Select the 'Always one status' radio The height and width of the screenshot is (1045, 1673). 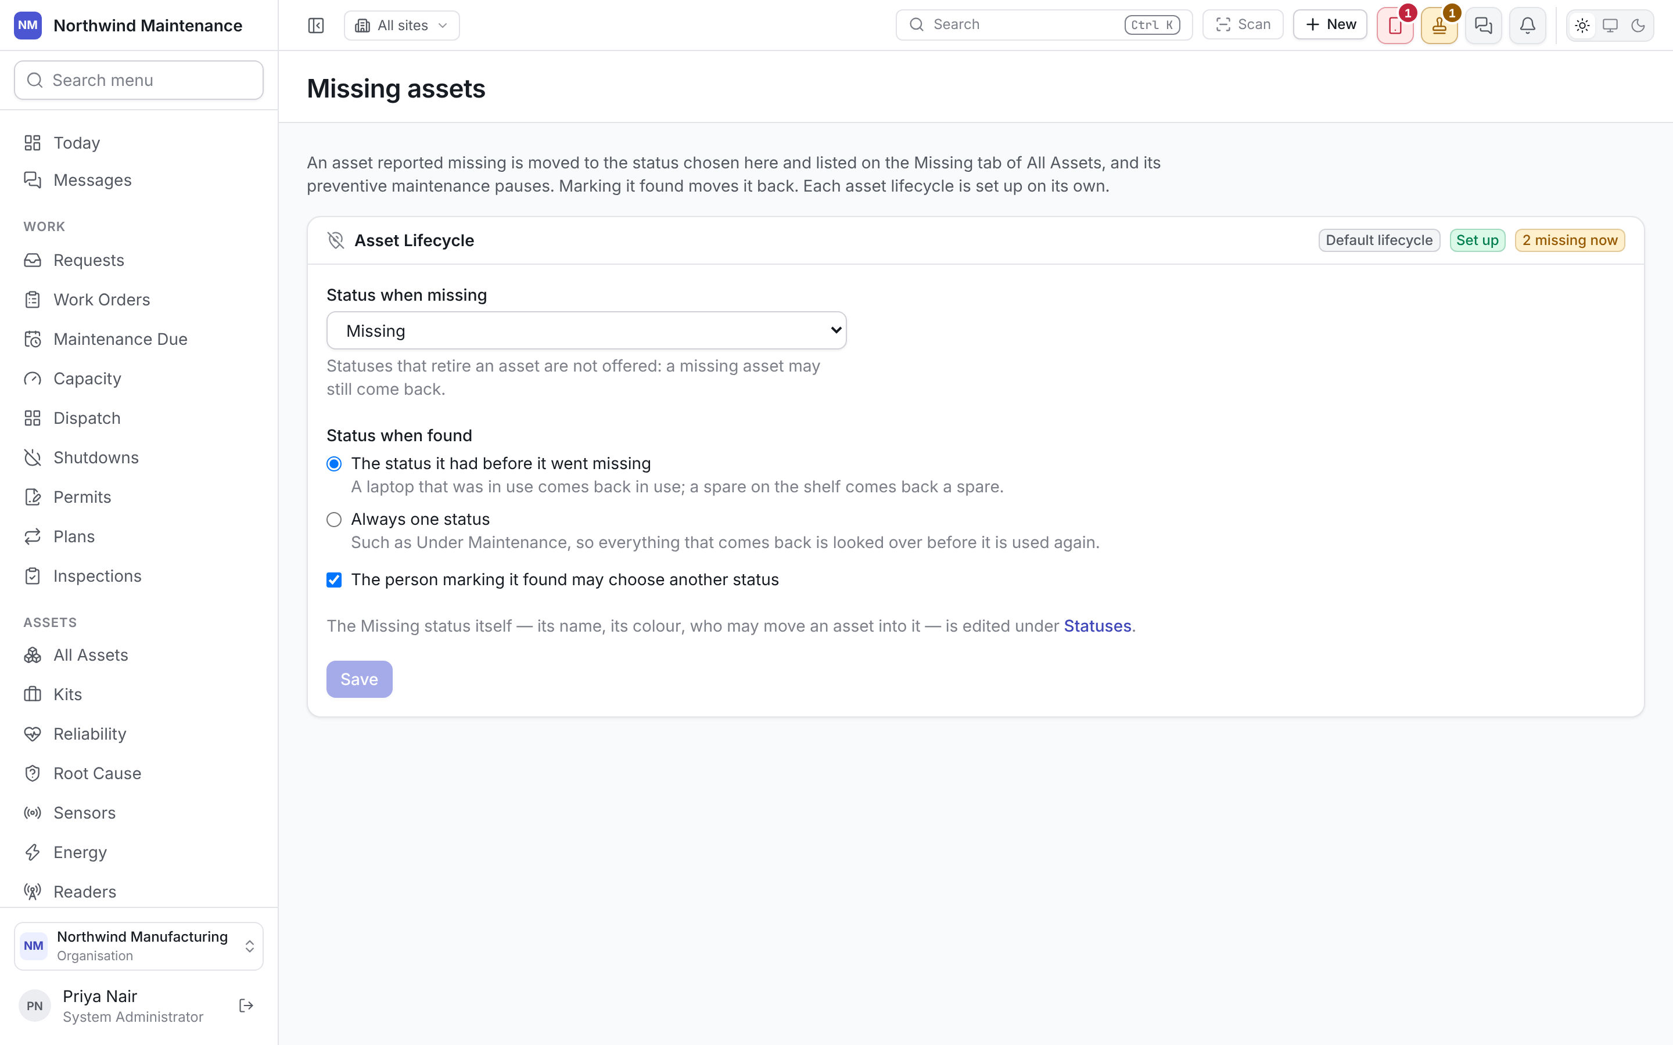tap(334, 520)
